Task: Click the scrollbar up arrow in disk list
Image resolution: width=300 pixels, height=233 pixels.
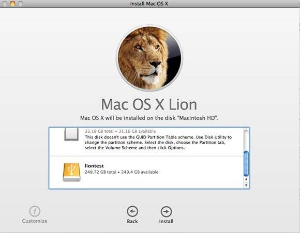Action: pyautogui.click(x=246, y=179)
